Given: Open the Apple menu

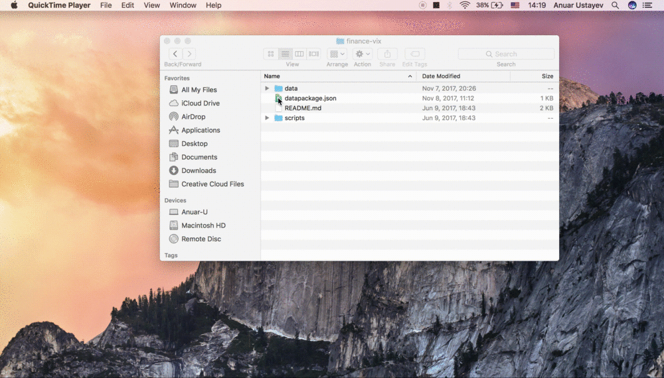Looking at the screenshot, I should pos(14,5).
